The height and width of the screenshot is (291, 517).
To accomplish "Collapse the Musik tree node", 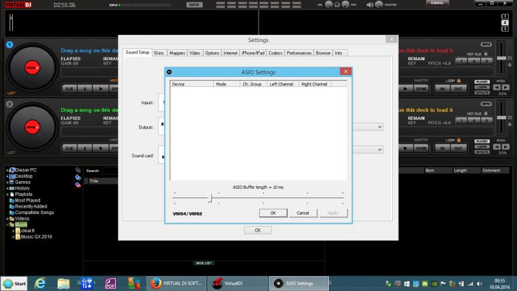I will (x=7, y=224).
